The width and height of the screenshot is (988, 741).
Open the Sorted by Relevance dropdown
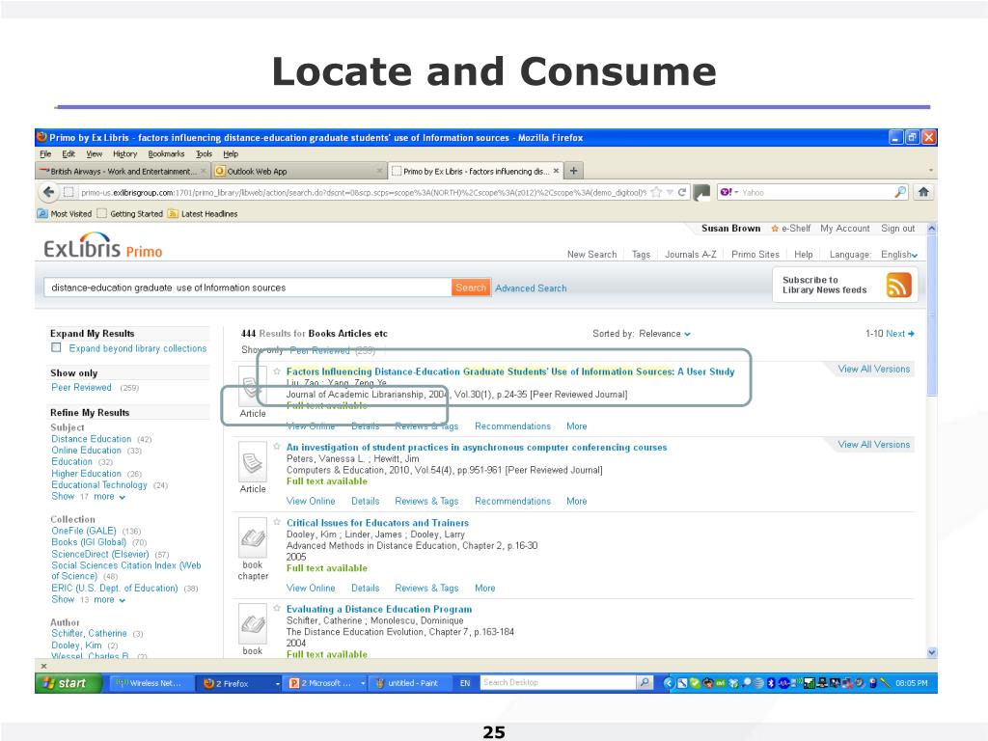[665, 333]
